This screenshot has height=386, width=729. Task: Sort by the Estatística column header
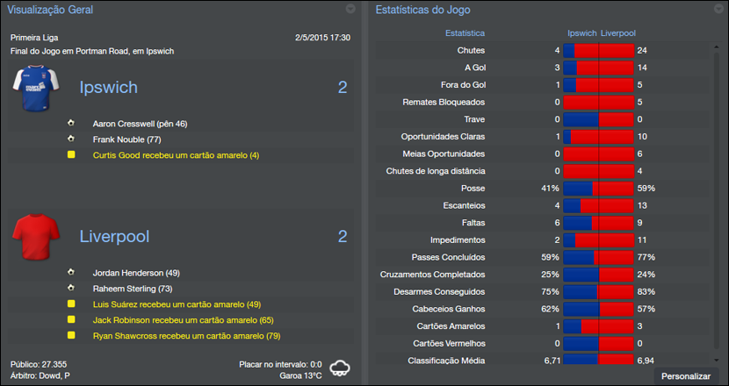point(465,33)
